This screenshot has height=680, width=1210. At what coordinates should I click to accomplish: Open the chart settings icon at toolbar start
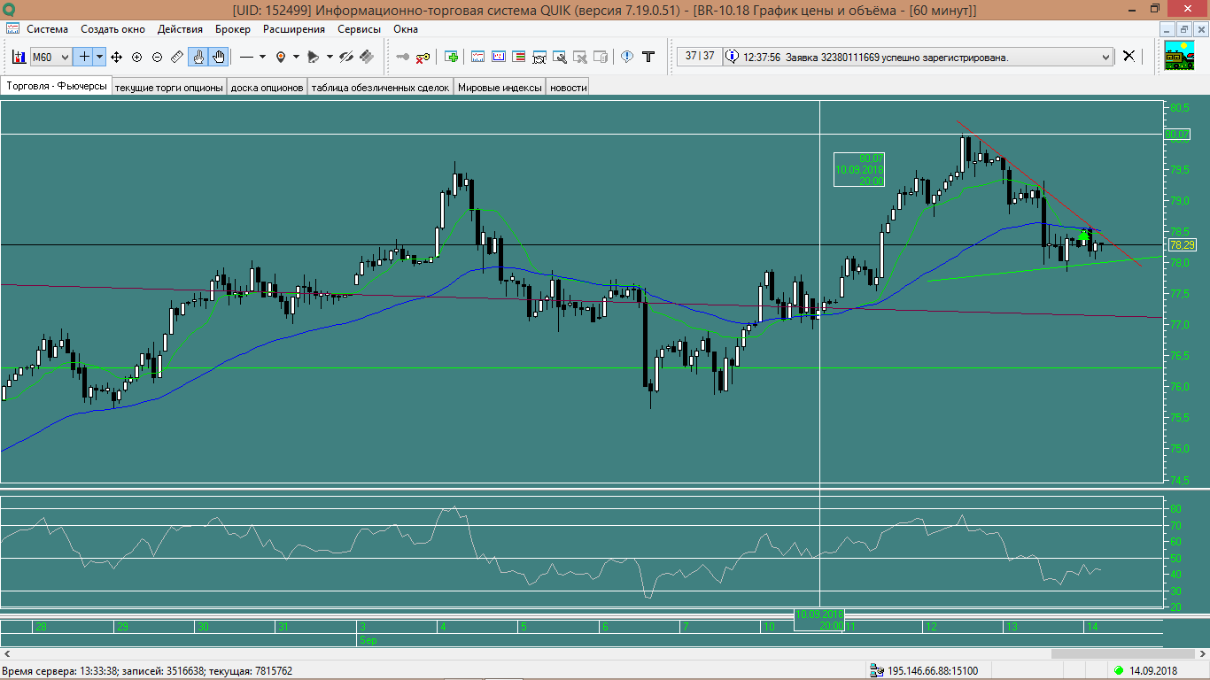18,57
